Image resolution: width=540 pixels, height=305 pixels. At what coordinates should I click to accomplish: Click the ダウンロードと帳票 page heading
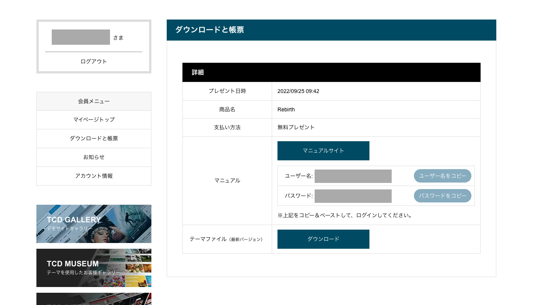[210, 30]
